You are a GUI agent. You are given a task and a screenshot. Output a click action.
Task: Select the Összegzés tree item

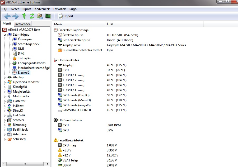(x=25, y=39)
